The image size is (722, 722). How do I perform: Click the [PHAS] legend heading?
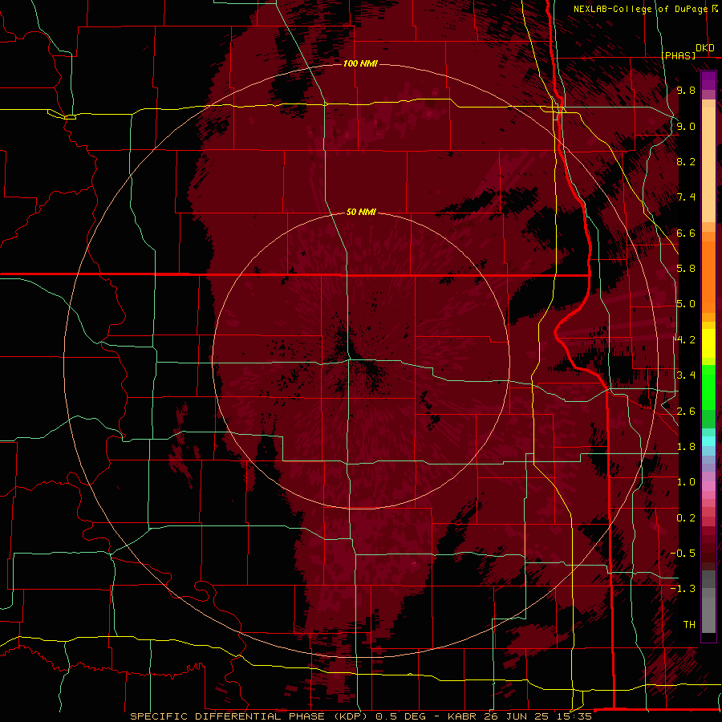point(678,56)
